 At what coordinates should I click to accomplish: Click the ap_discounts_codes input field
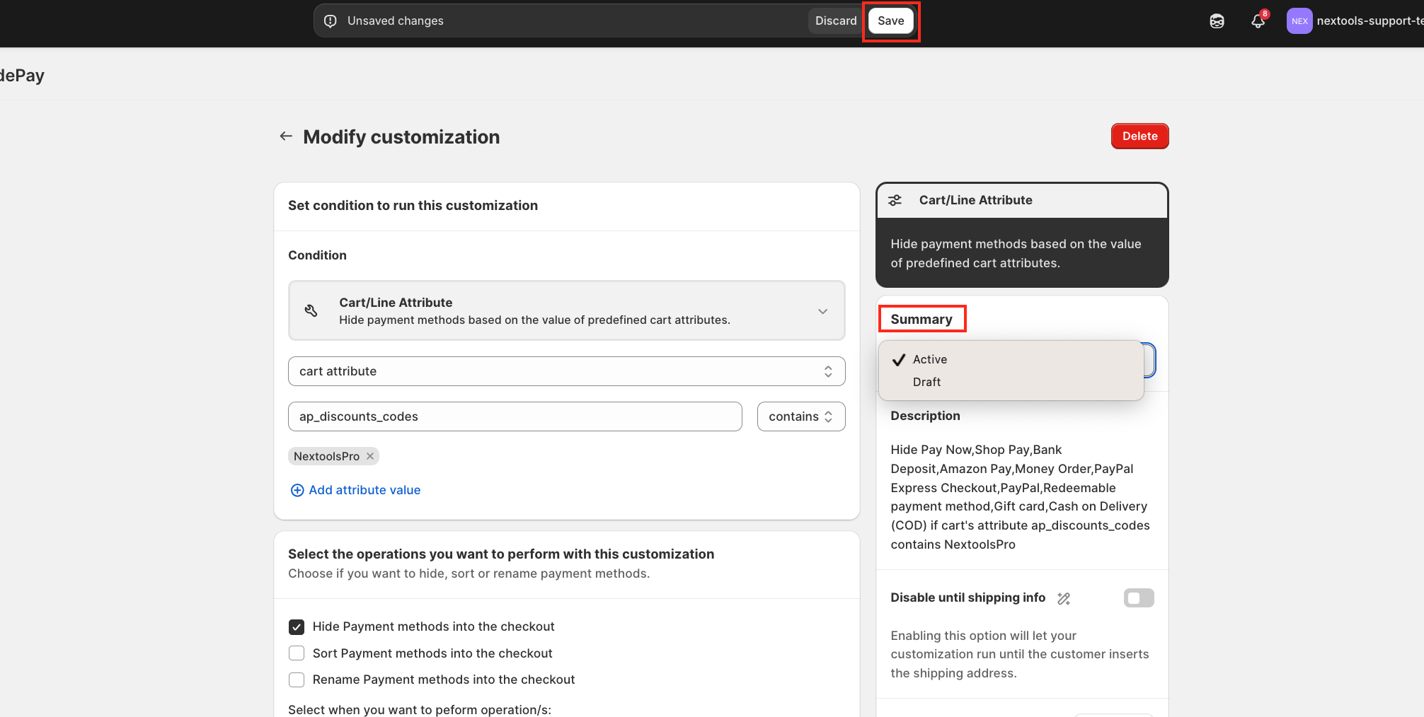pos(515,416)
